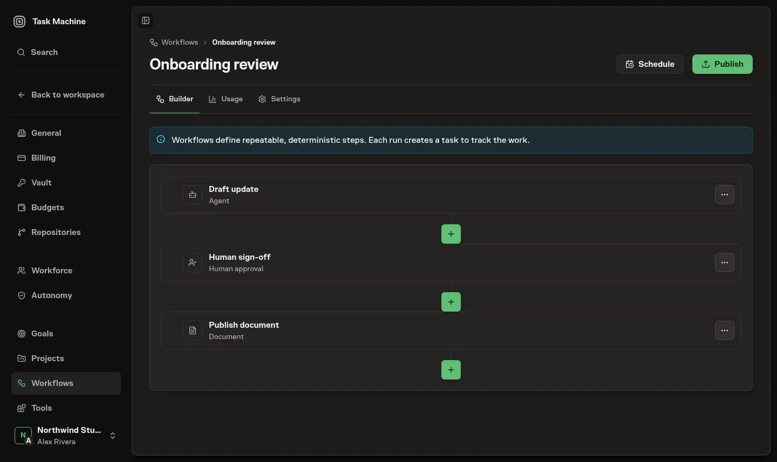Open the Projects section
The image size is (777, 462).
66,358
